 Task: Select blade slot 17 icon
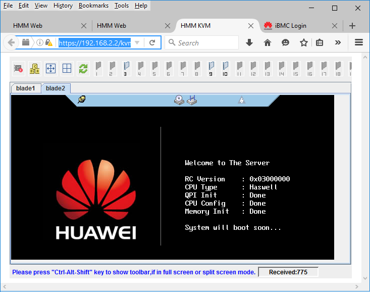pyautogui.click(x=324, y=69)
